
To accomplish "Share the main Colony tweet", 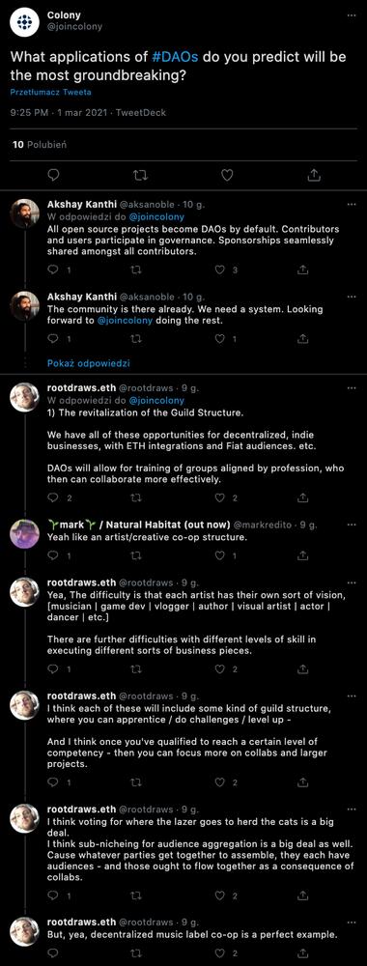I will click(314, 176).
